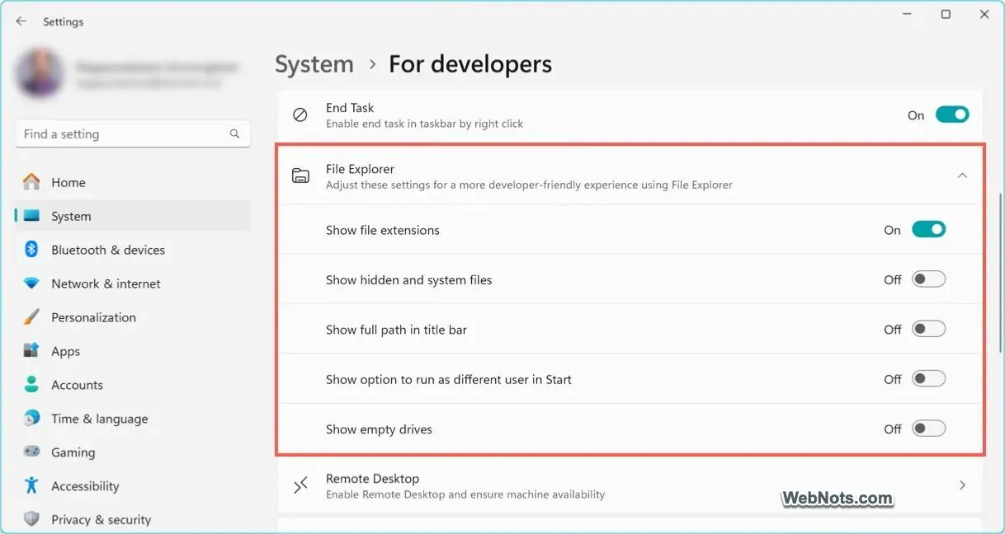Click "Enable end task in taskbar by right click" description
This screenshot has width=1005, height=534.
pyautogui.click(x=425, y=124)
